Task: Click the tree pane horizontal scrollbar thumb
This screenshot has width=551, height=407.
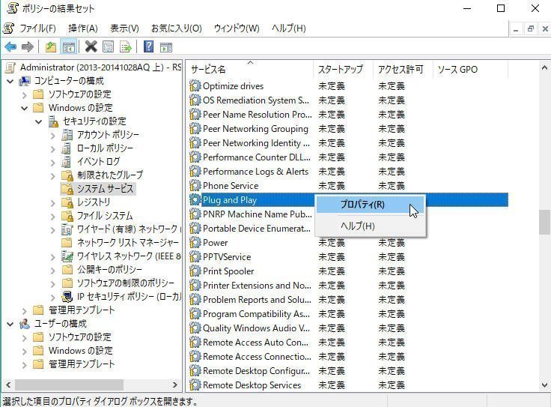Action: tap(69, 385)
